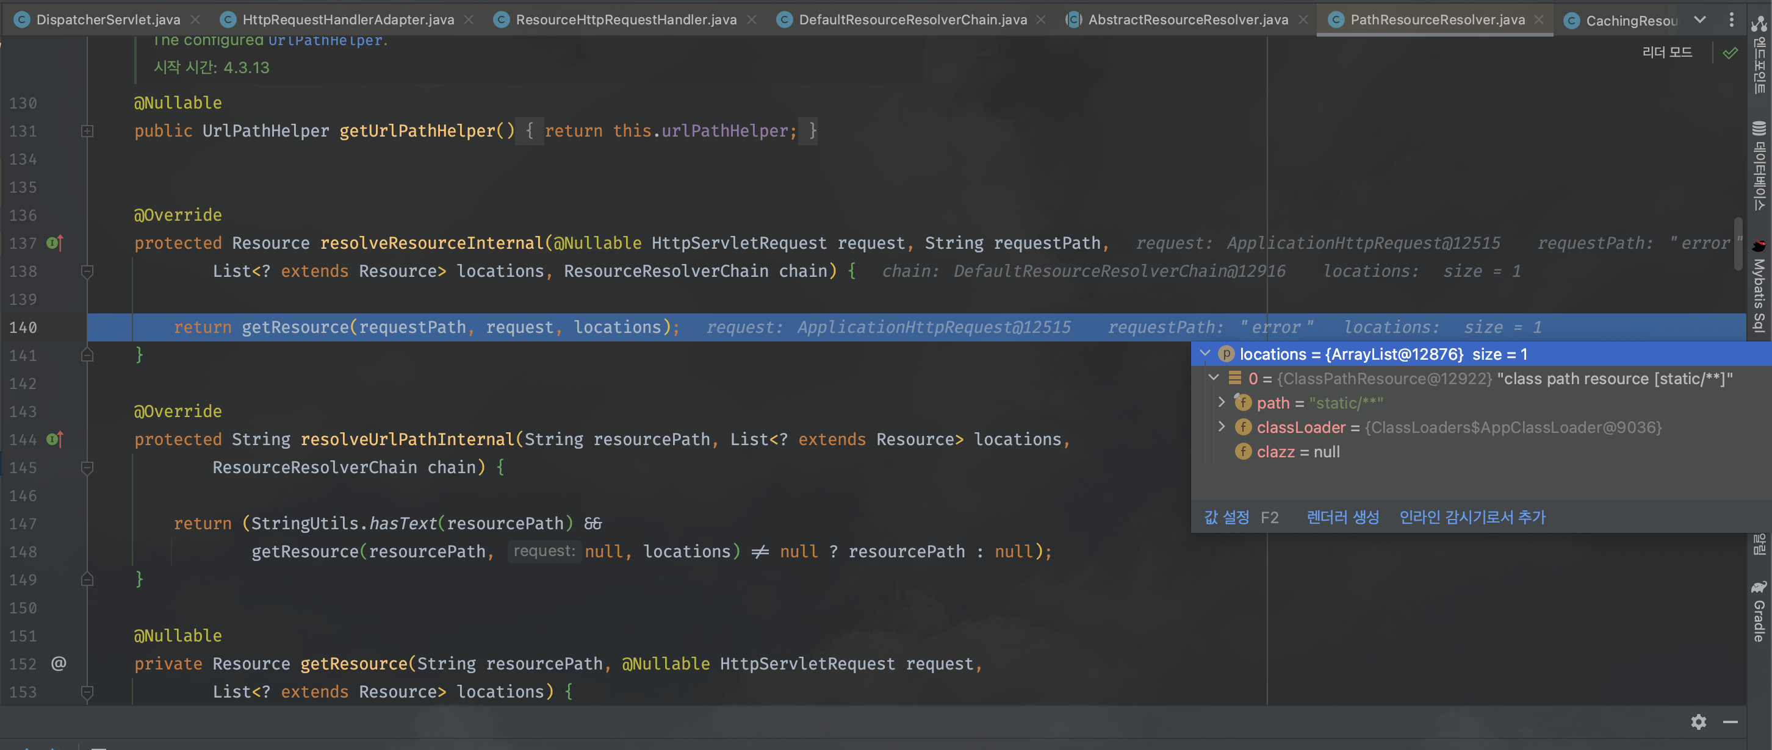
Task: Close ResourceHttpRequestHandler.java tab
Action: [x=752, y=20]
